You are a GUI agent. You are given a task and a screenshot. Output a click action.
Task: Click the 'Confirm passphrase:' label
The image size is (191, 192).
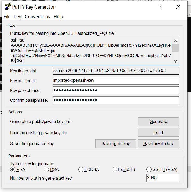click(x=29, y=100)
